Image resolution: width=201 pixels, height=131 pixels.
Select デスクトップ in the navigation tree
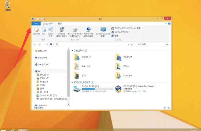click(42, 78)
